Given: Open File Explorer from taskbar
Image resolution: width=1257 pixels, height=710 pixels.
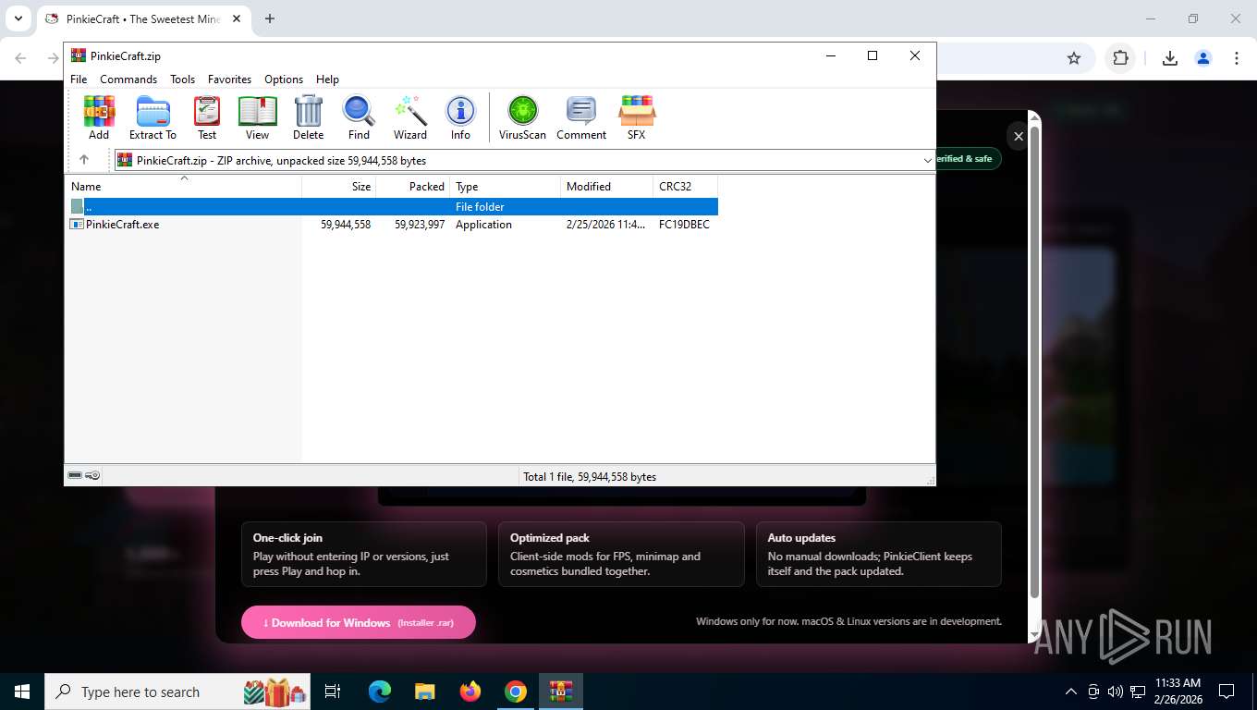Looking at the screenshot, I should (424, 692).
